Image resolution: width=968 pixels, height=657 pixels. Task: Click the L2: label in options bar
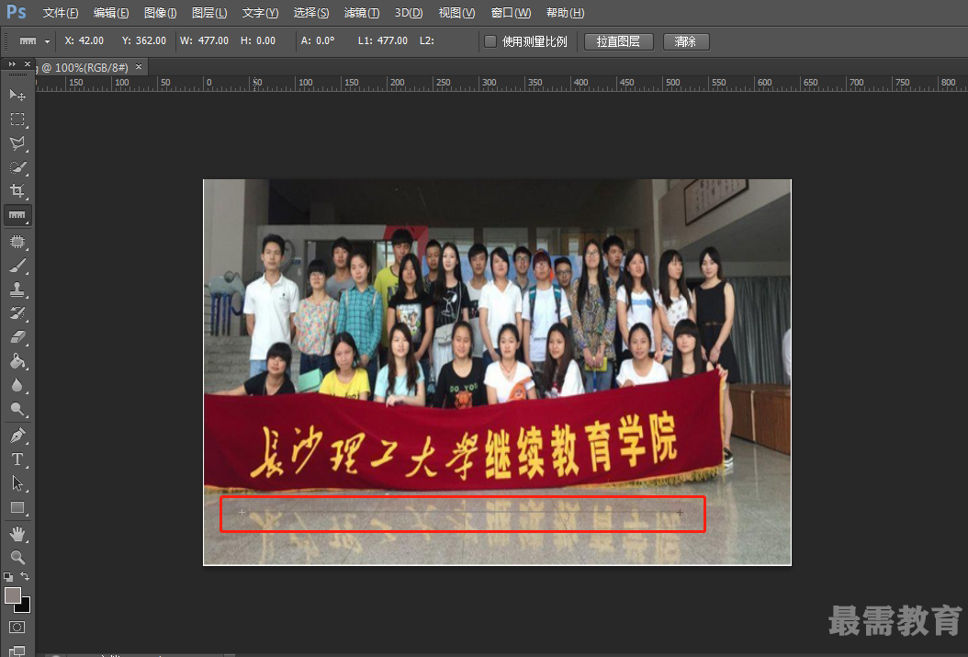(426, 40)
